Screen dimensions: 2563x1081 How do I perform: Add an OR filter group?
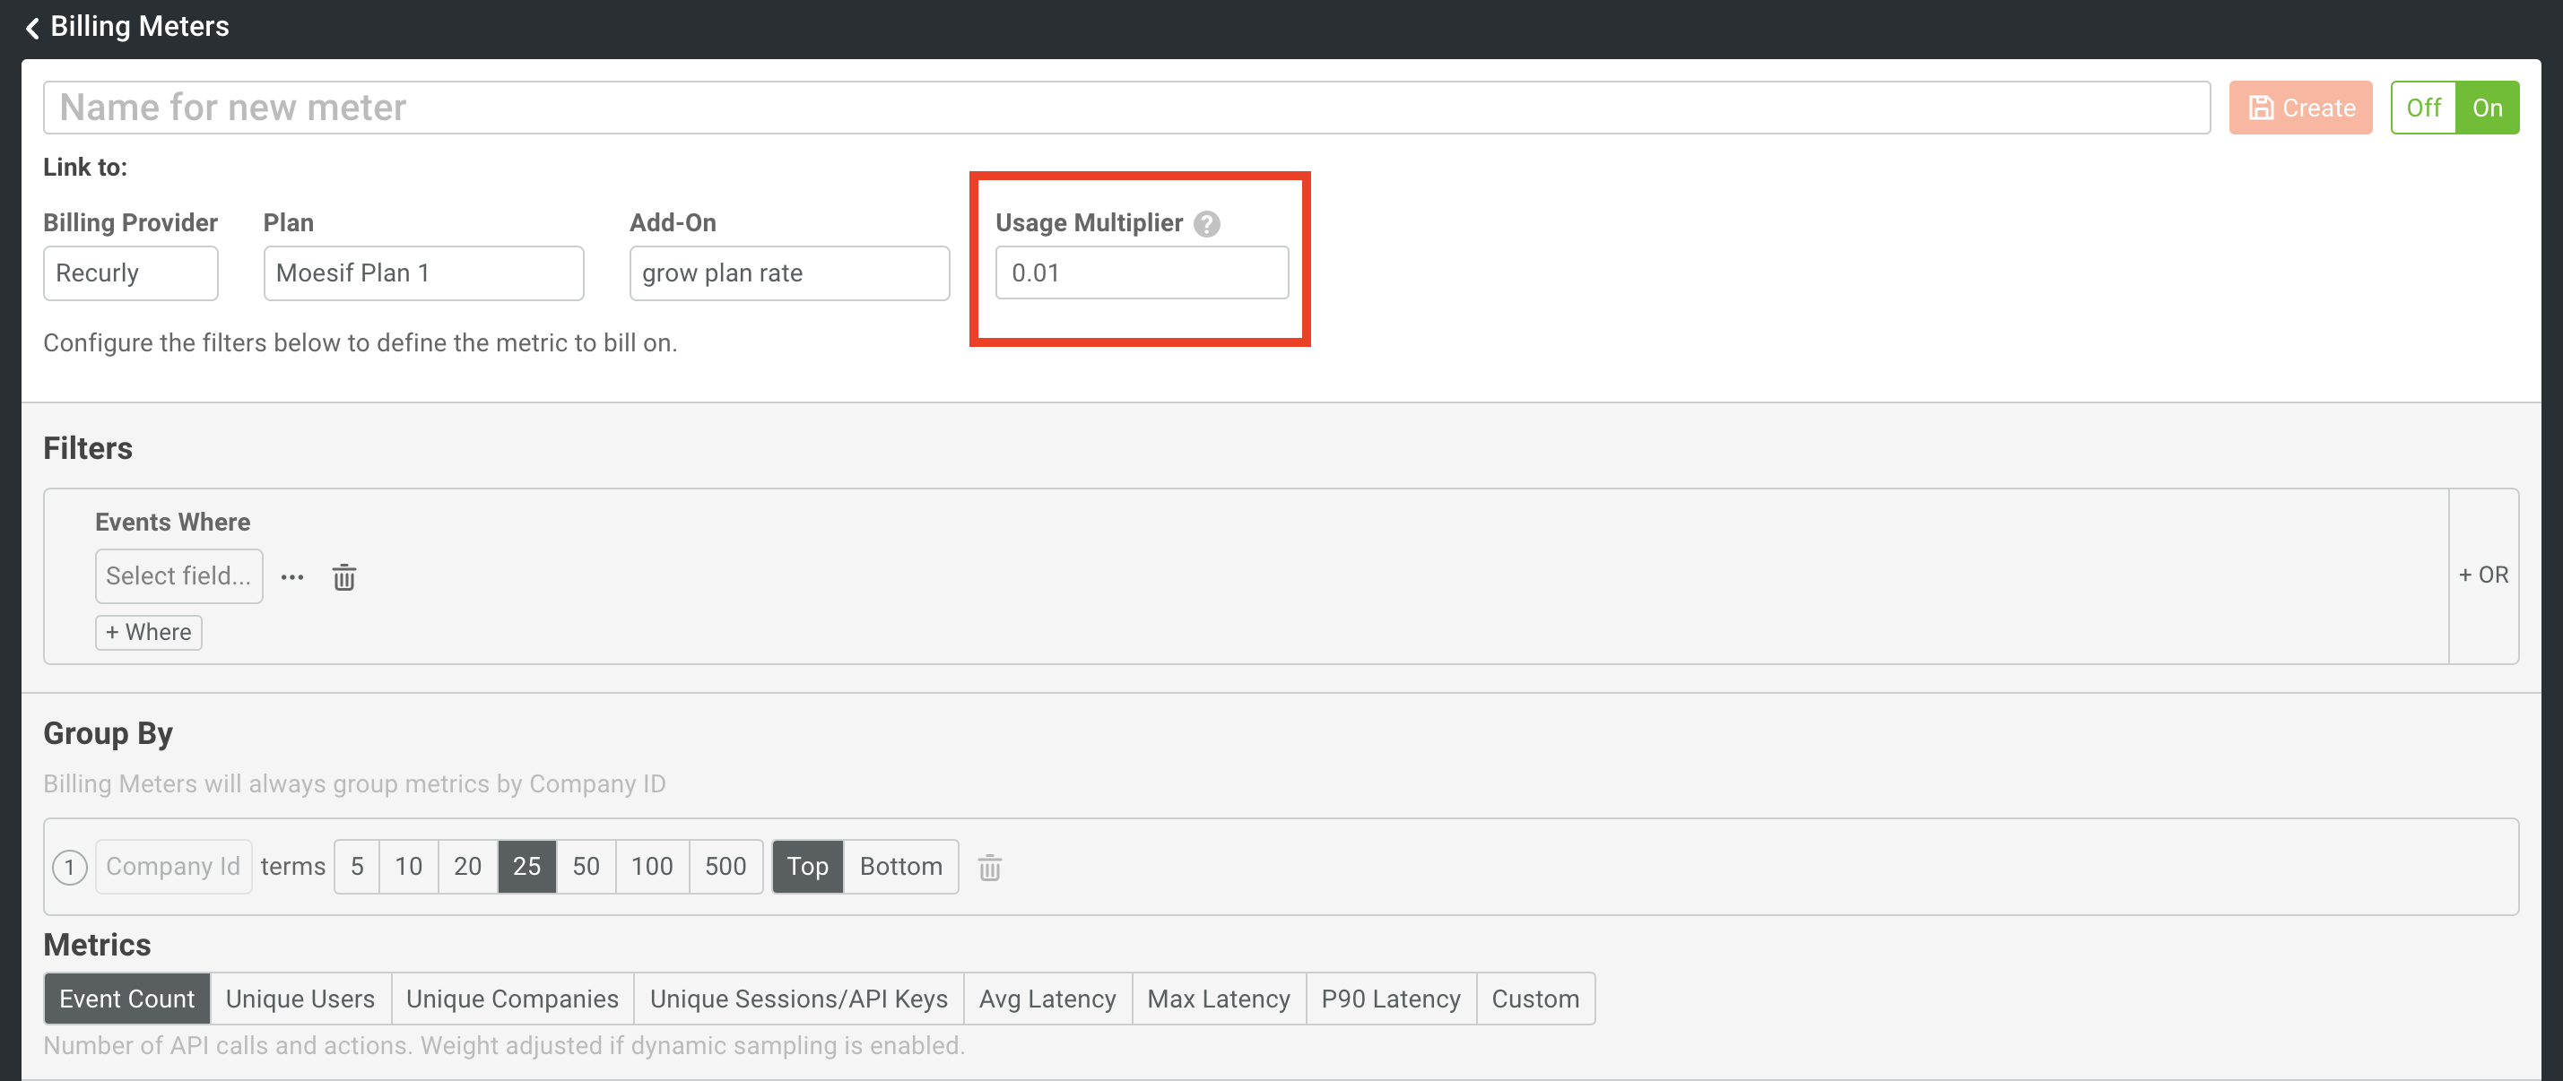(x=2483, y=575)
